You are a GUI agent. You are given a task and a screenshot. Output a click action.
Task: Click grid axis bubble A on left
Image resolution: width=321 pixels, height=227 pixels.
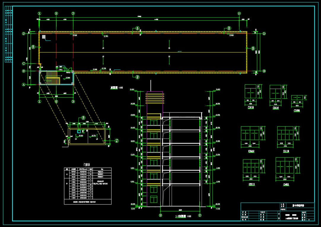[24, 84]
